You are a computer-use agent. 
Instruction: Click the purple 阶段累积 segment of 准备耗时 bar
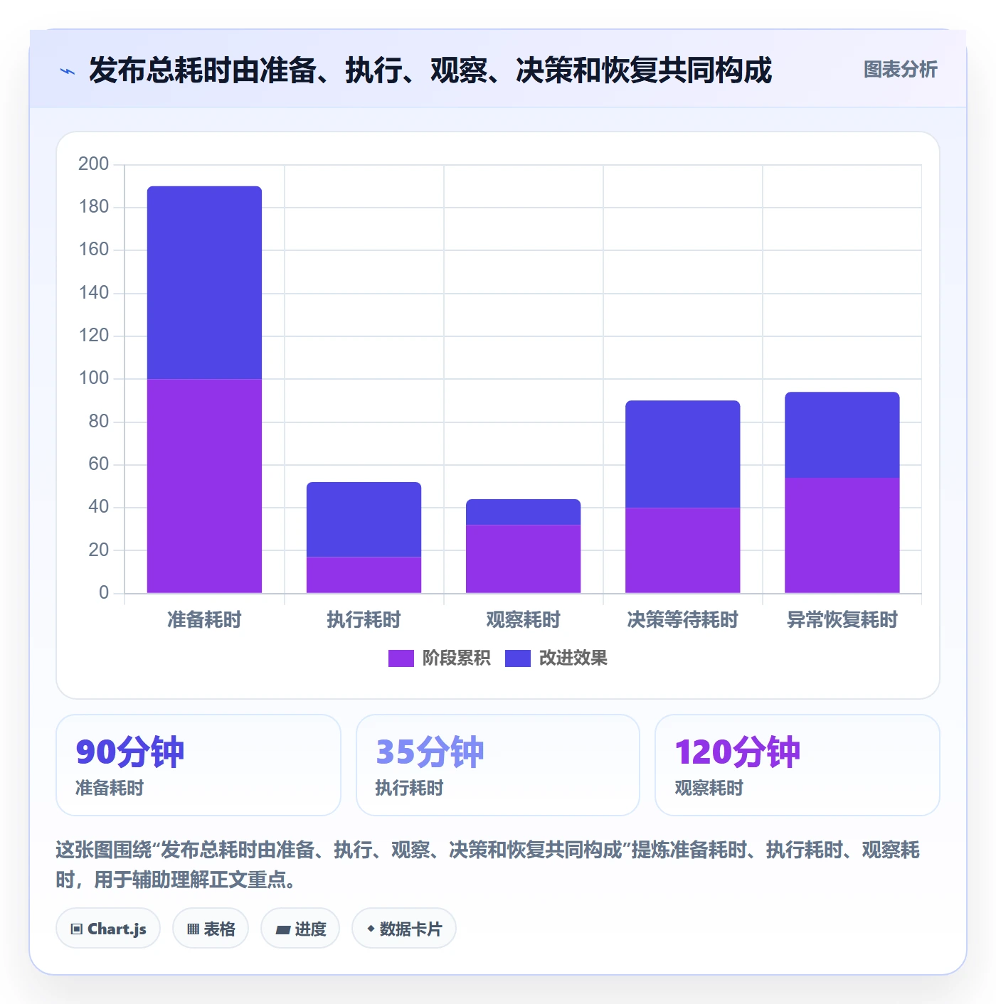[204, 486]
